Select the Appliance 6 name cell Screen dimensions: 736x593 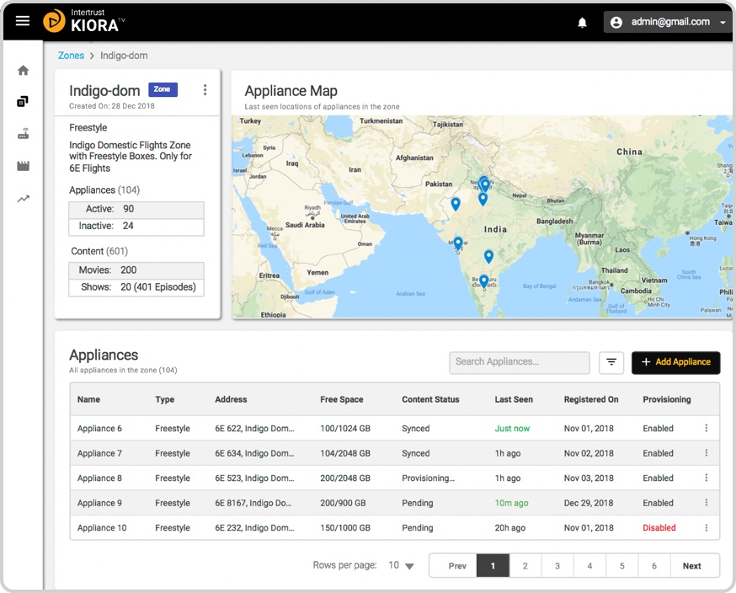tap(99, 428)
